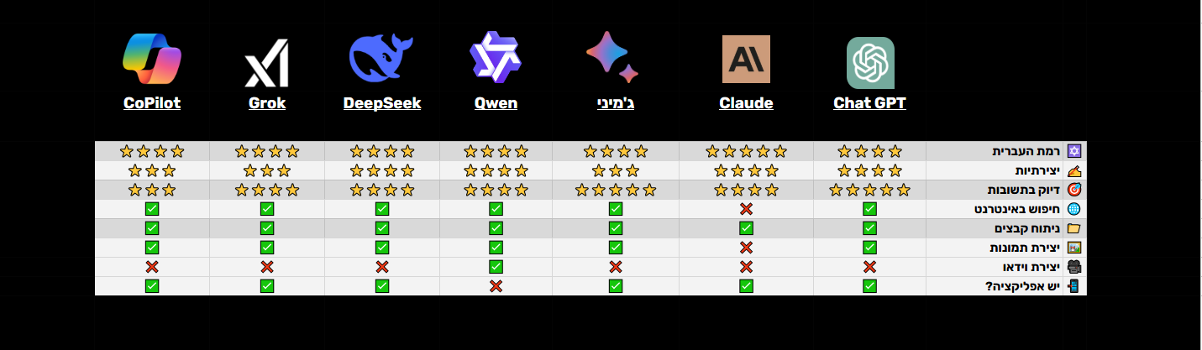The image size is (1202, 350).
Task: Click the CoPilot logo icon
Action: tap(151, 60)
